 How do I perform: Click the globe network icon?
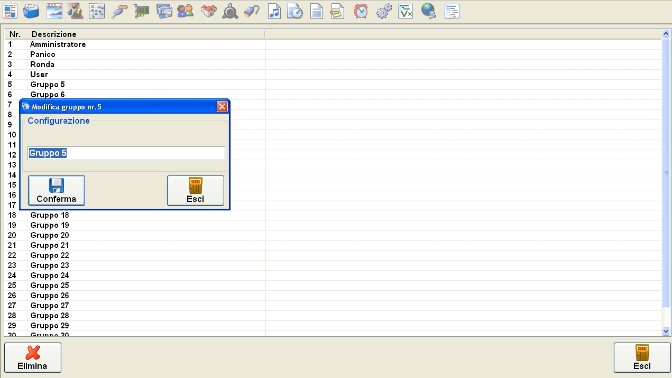pos(428,11)
